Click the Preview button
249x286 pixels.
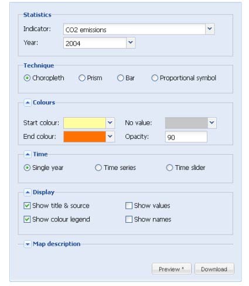coord(172,269)
